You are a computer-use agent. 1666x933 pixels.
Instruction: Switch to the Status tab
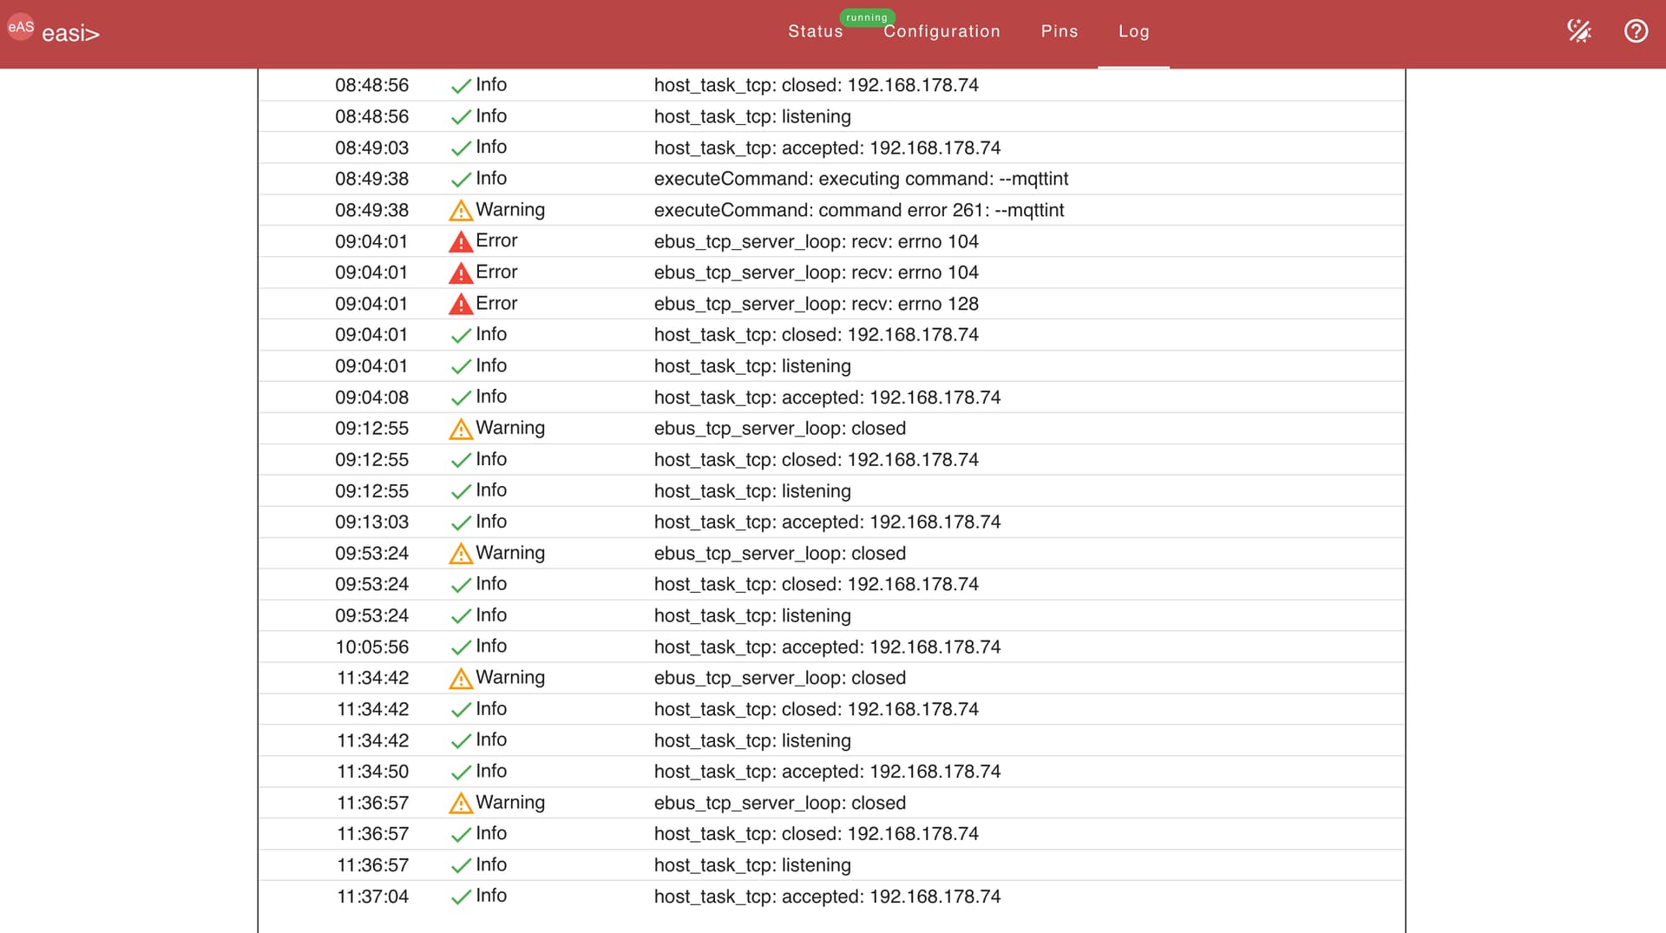click(x=815, y=31)
